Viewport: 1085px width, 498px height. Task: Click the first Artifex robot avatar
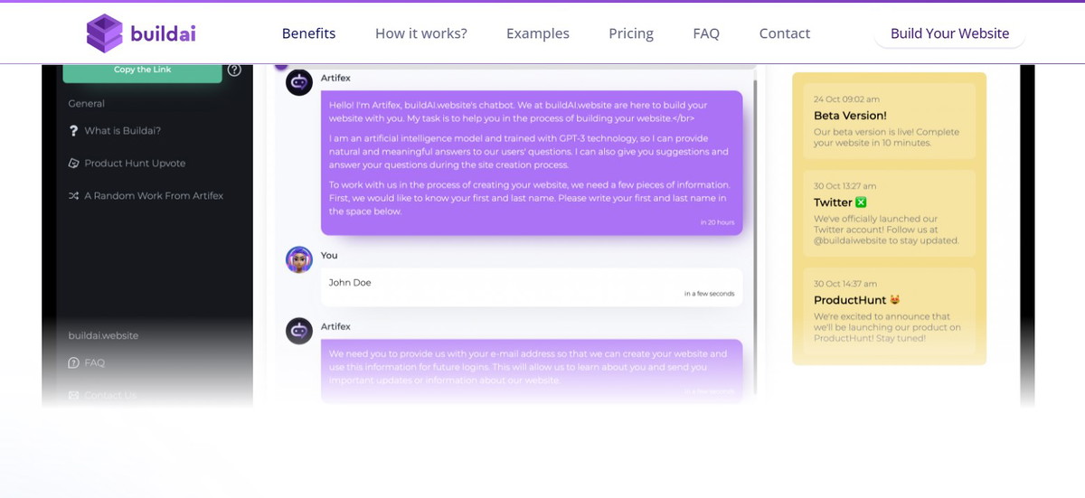pyautogui.click(x=299, y=82)
